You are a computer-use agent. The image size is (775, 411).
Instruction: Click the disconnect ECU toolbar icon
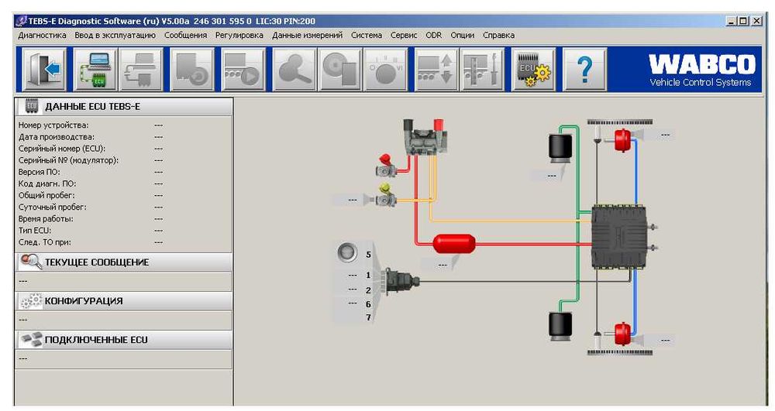(140, 69)
